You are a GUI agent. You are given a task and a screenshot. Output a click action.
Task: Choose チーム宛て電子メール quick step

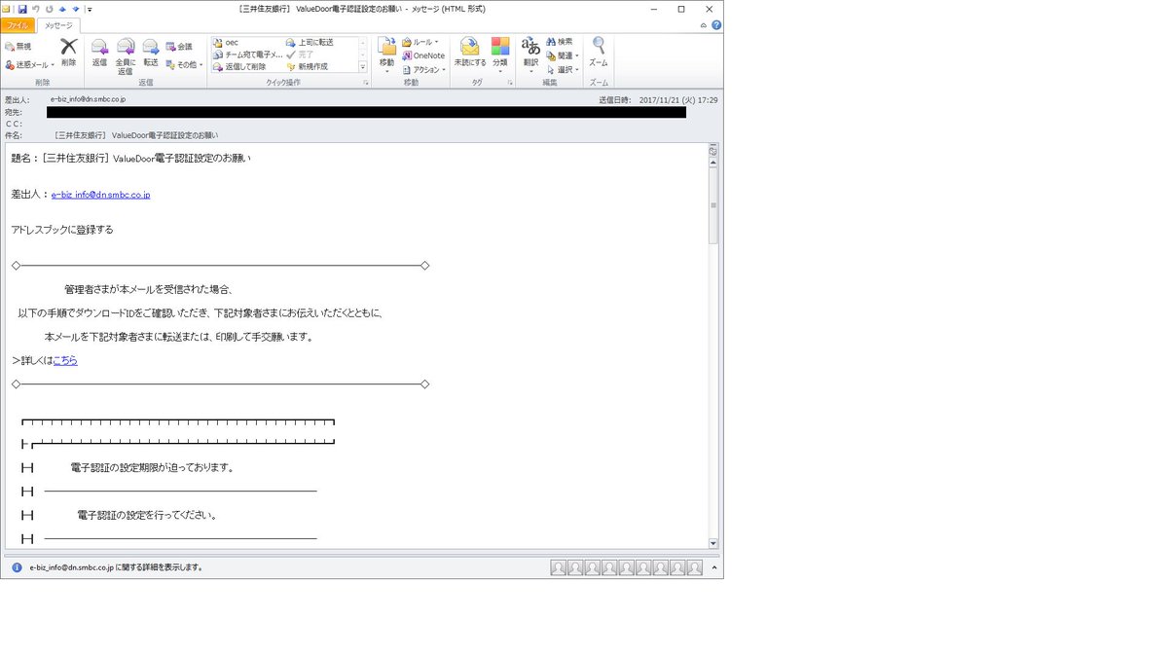[x=248, y=55]
